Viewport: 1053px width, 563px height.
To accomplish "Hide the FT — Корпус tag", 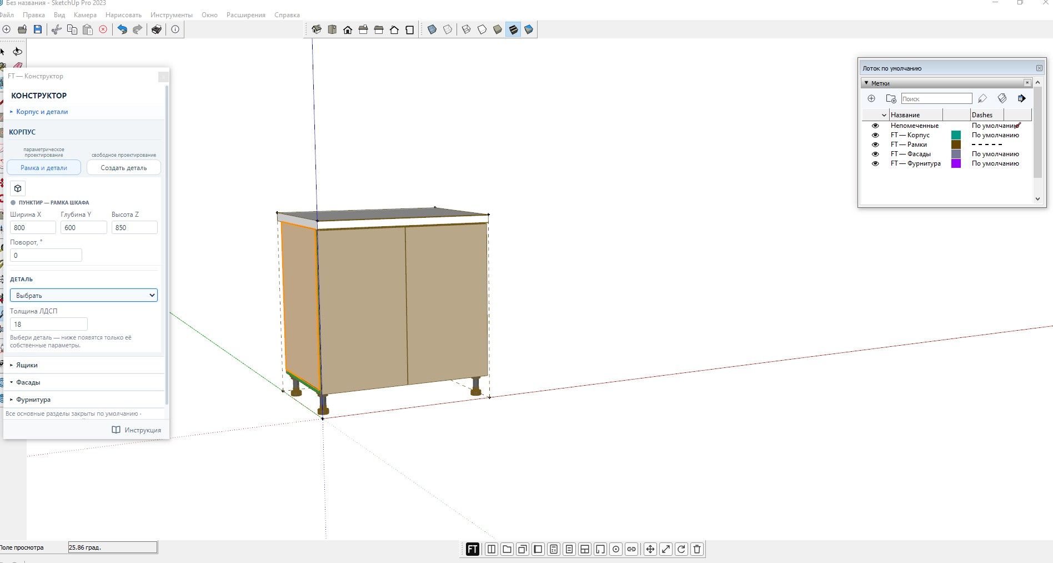I will pyautogui.click(x=875, y=135).
